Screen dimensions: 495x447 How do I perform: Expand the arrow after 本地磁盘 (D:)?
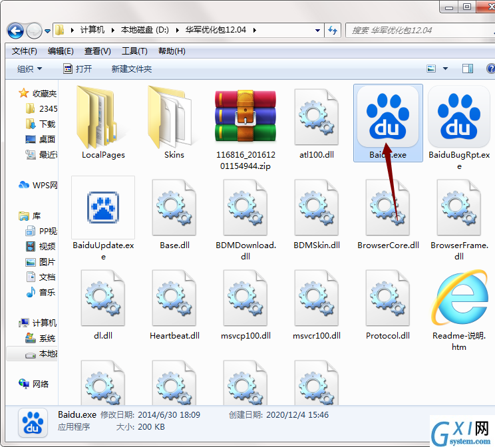[x=177, y=31]
